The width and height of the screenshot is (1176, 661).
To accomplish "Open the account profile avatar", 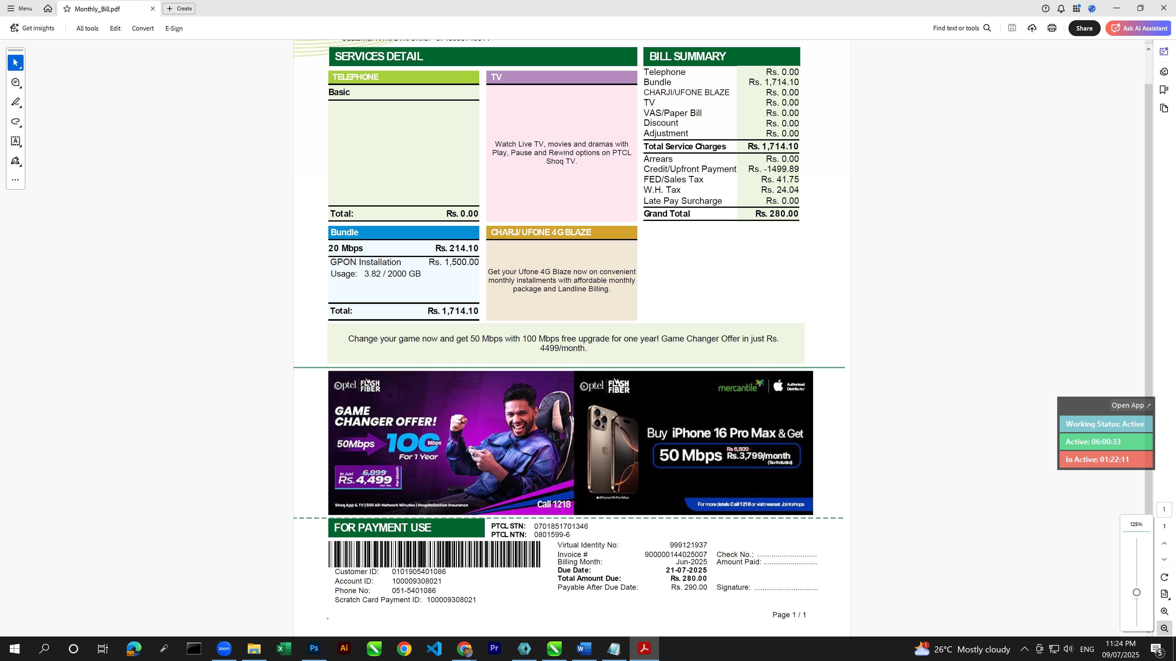I will click(x=1092, y=9).
